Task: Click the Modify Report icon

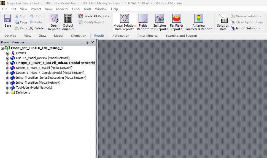Action: click(80, 22)
